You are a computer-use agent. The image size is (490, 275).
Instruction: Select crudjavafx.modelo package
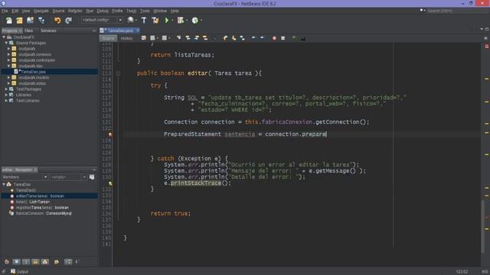tap(34, 78)
